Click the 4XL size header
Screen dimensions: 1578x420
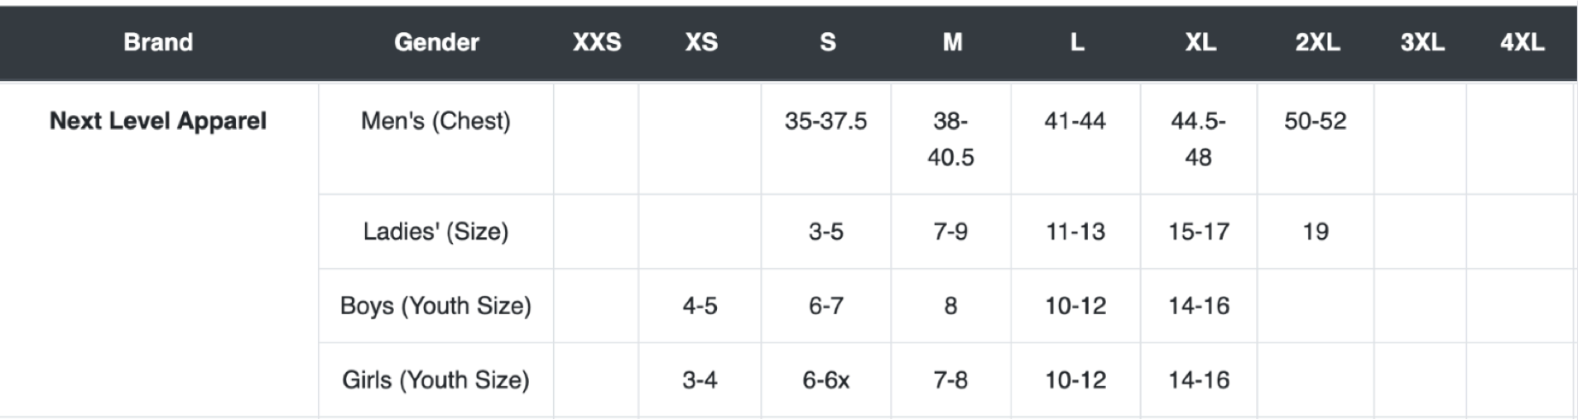click(x=1522, y=42)
